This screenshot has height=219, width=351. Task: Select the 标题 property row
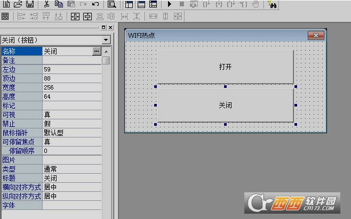[51, 178]
